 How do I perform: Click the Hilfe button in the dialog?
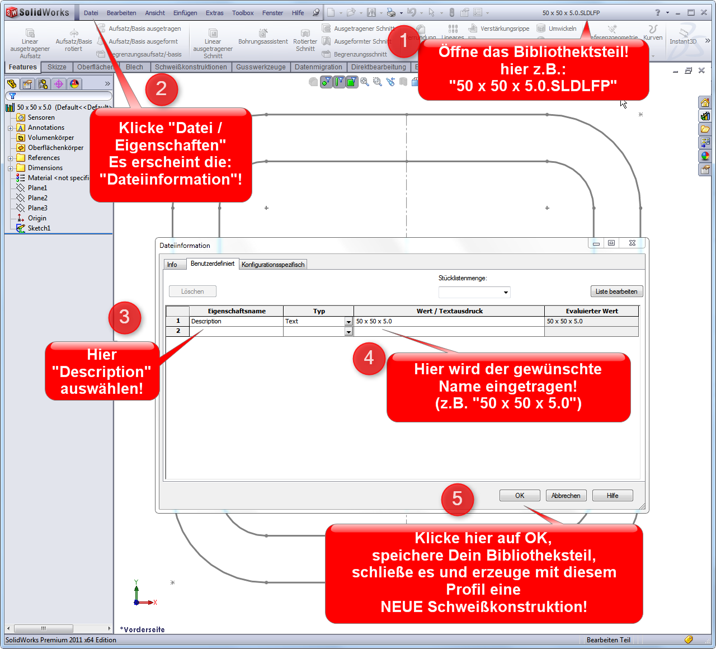pyautogui.click(x=613, y=496)
